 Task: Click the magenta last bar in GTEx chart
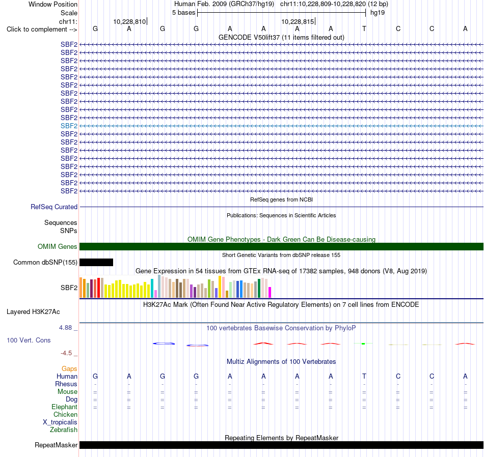coord(270,292)
